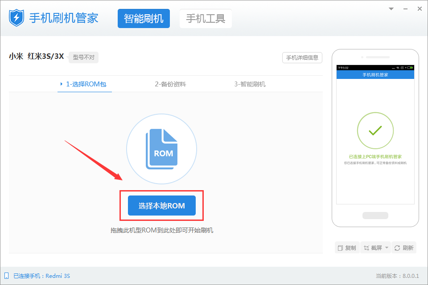Select step 1-选择ROM包
This screenshot has height=285, width=428.
point(85,84)
